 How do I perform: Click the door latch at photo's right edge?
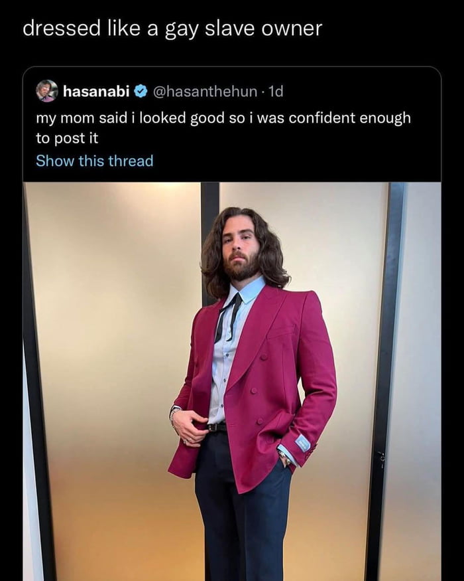pyautogui.click(x=380, y=458)
